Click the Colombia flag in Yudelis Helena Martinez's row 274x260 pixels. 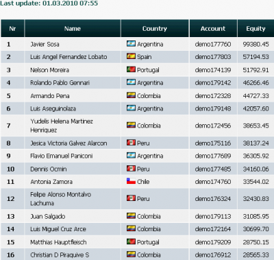[x=131, y=125]
